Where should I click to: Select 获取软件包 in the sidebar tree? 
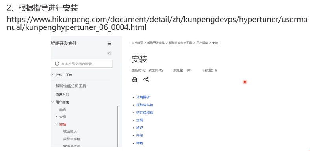[x=72, y=139]
